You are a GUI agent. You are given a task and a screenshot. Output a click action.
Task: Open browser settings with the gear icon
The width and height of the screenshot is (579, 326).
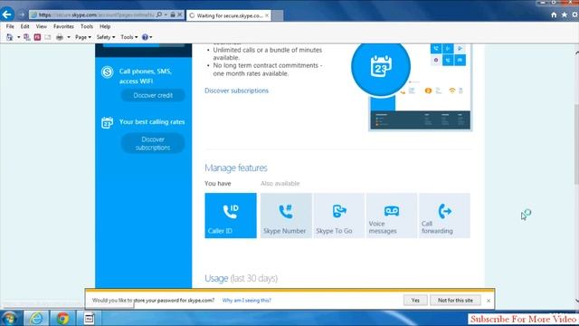point(575,14)
